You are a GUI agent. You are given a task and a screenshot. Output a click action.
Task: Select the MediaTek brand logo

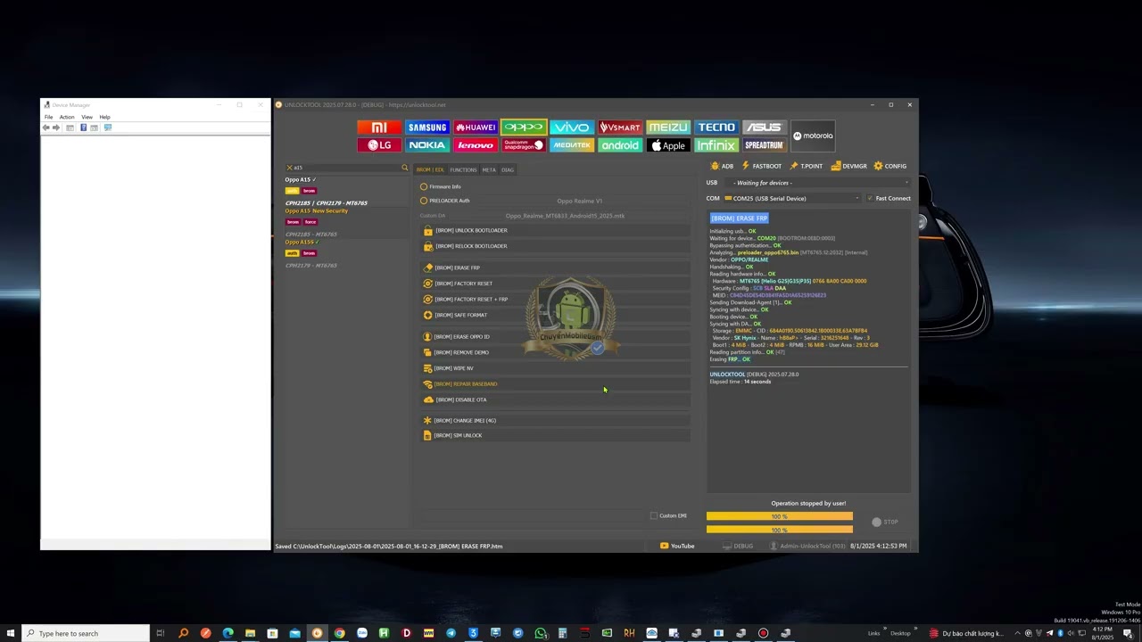point(572,145)
